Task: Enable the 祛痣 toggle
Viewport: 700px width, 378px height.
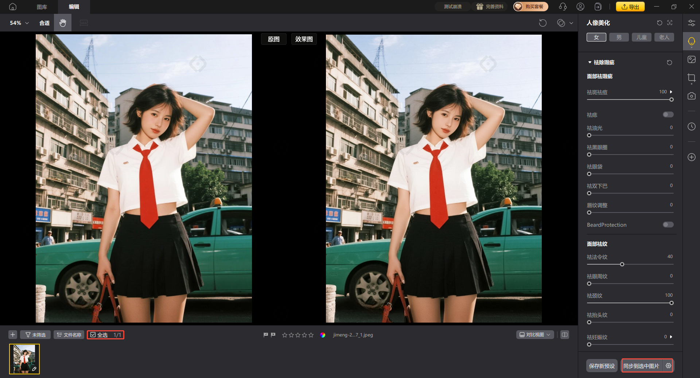Action: tap(668, 114)
